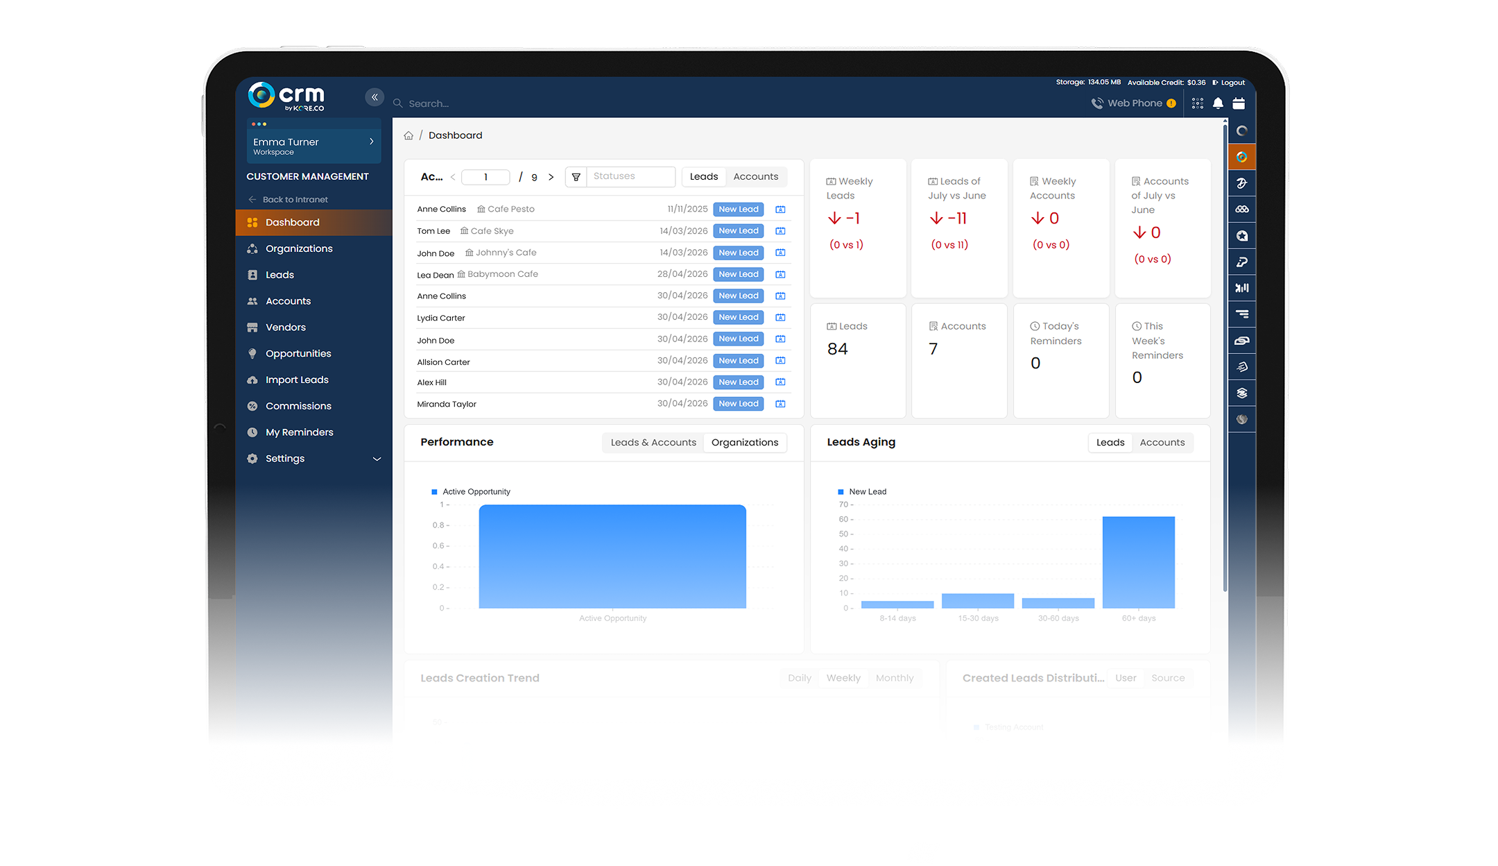Screen dimensions: 1498x866
Task: Go to next page of activity list
Action: pos(551,177)
